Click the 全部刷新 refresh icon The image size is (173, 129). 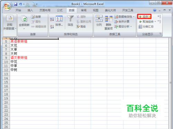click(x=24, y=19)
